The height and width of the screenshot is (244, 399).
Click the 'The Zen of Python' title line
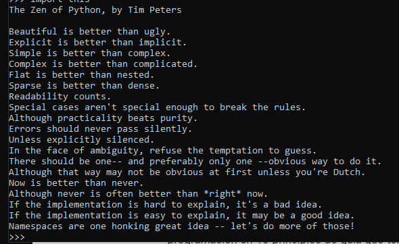(95, 10)
